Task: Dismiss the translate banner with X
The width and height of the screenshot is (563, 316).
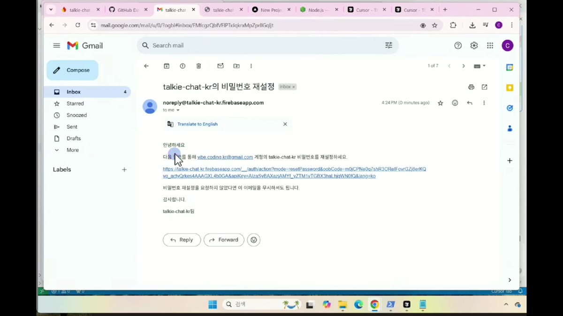Action: tap(285, 124)
